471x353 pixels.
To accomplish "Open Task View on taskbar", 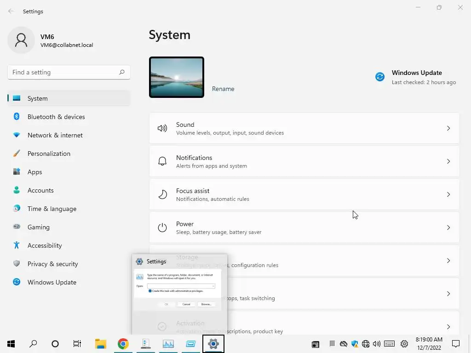I will 77,344.
